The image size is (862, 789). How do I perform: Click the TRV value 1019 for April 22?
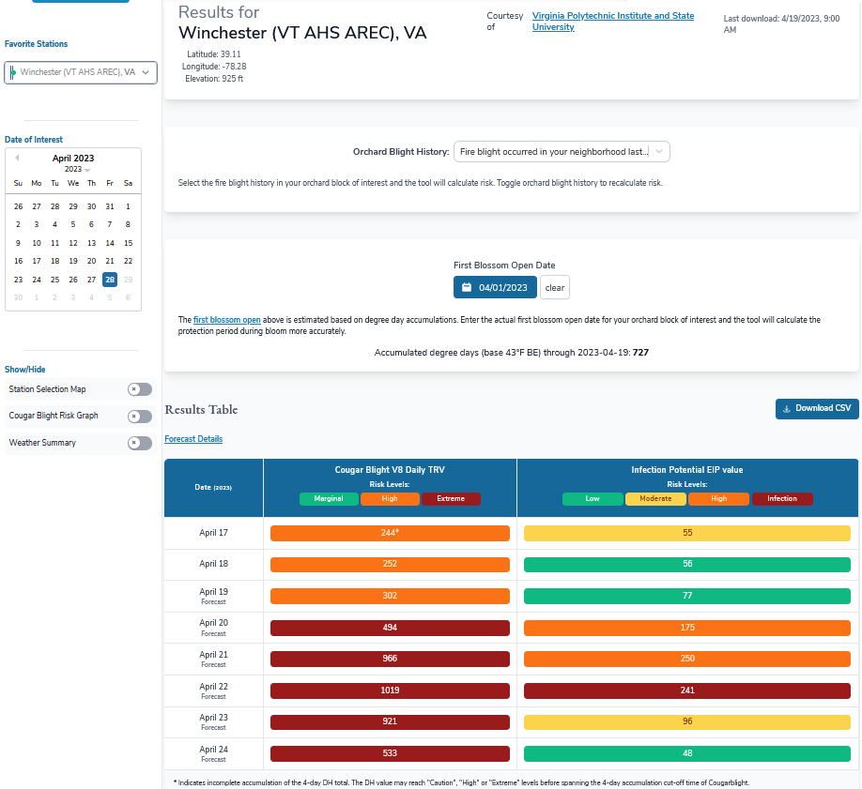(390, 690)
